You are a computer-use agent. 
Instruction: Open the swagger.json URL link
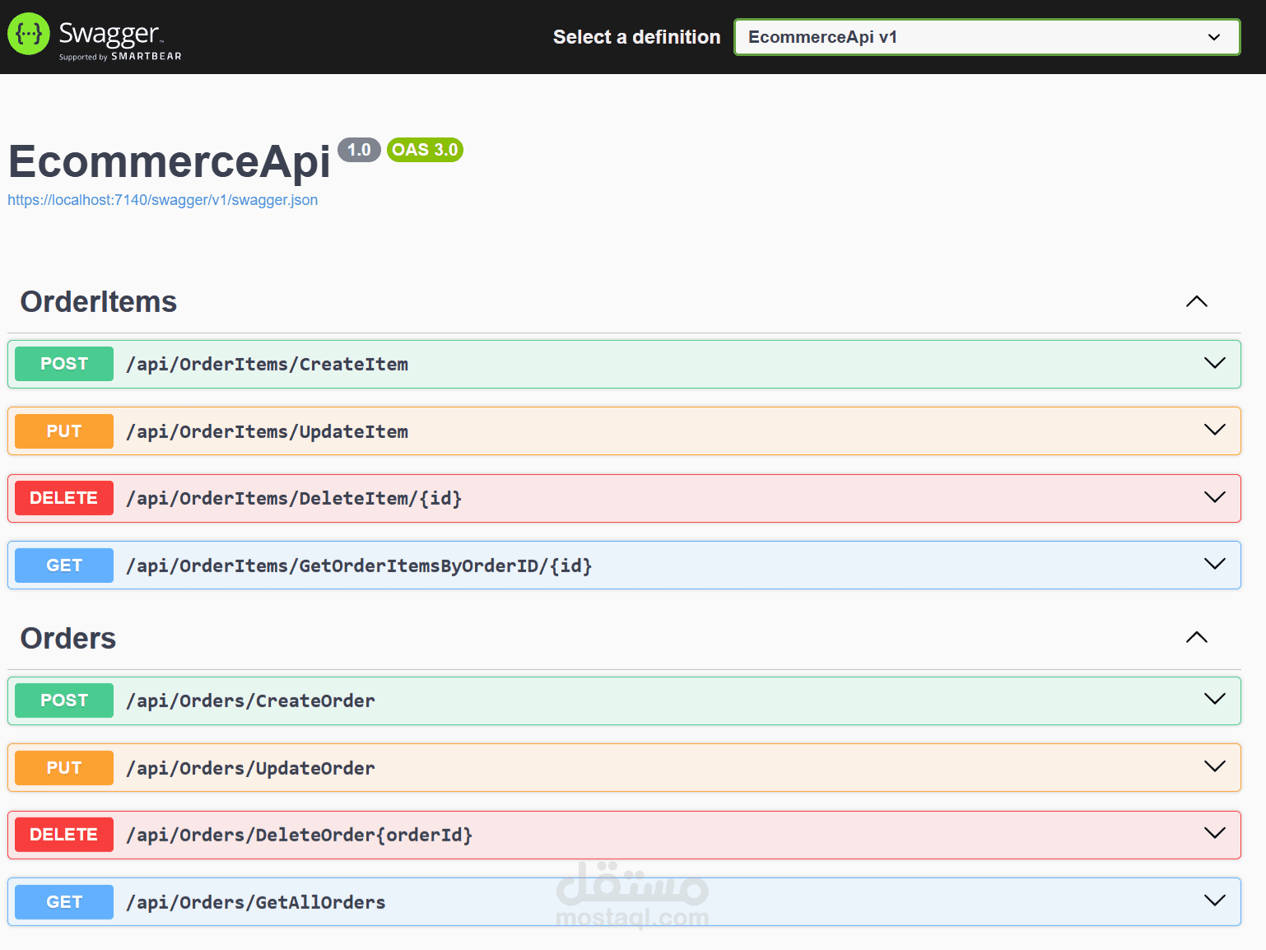click(x=162, y=200)
